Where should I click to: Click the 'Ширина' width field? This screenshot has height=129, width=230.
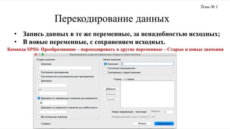tap(169, 112)
